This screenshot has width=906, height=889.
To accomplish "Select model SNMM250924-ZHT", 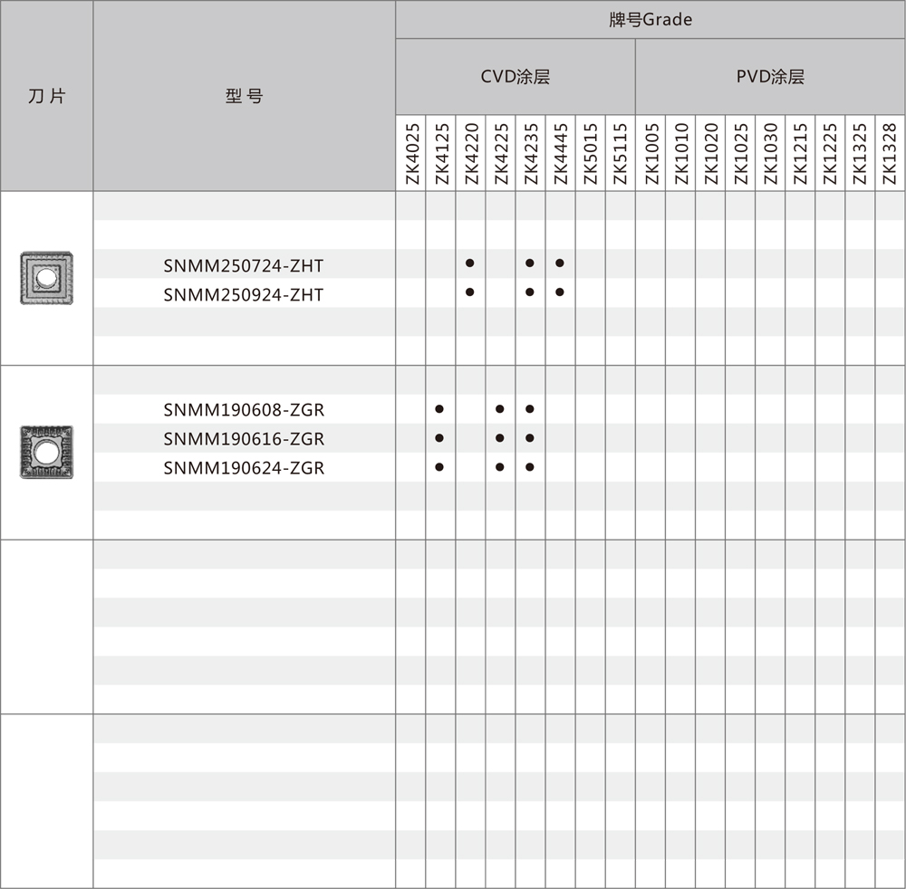I will tap(243, 295).
